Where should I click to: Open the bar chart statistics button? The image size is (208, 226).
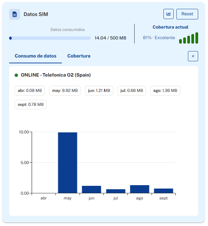[169, 14]
